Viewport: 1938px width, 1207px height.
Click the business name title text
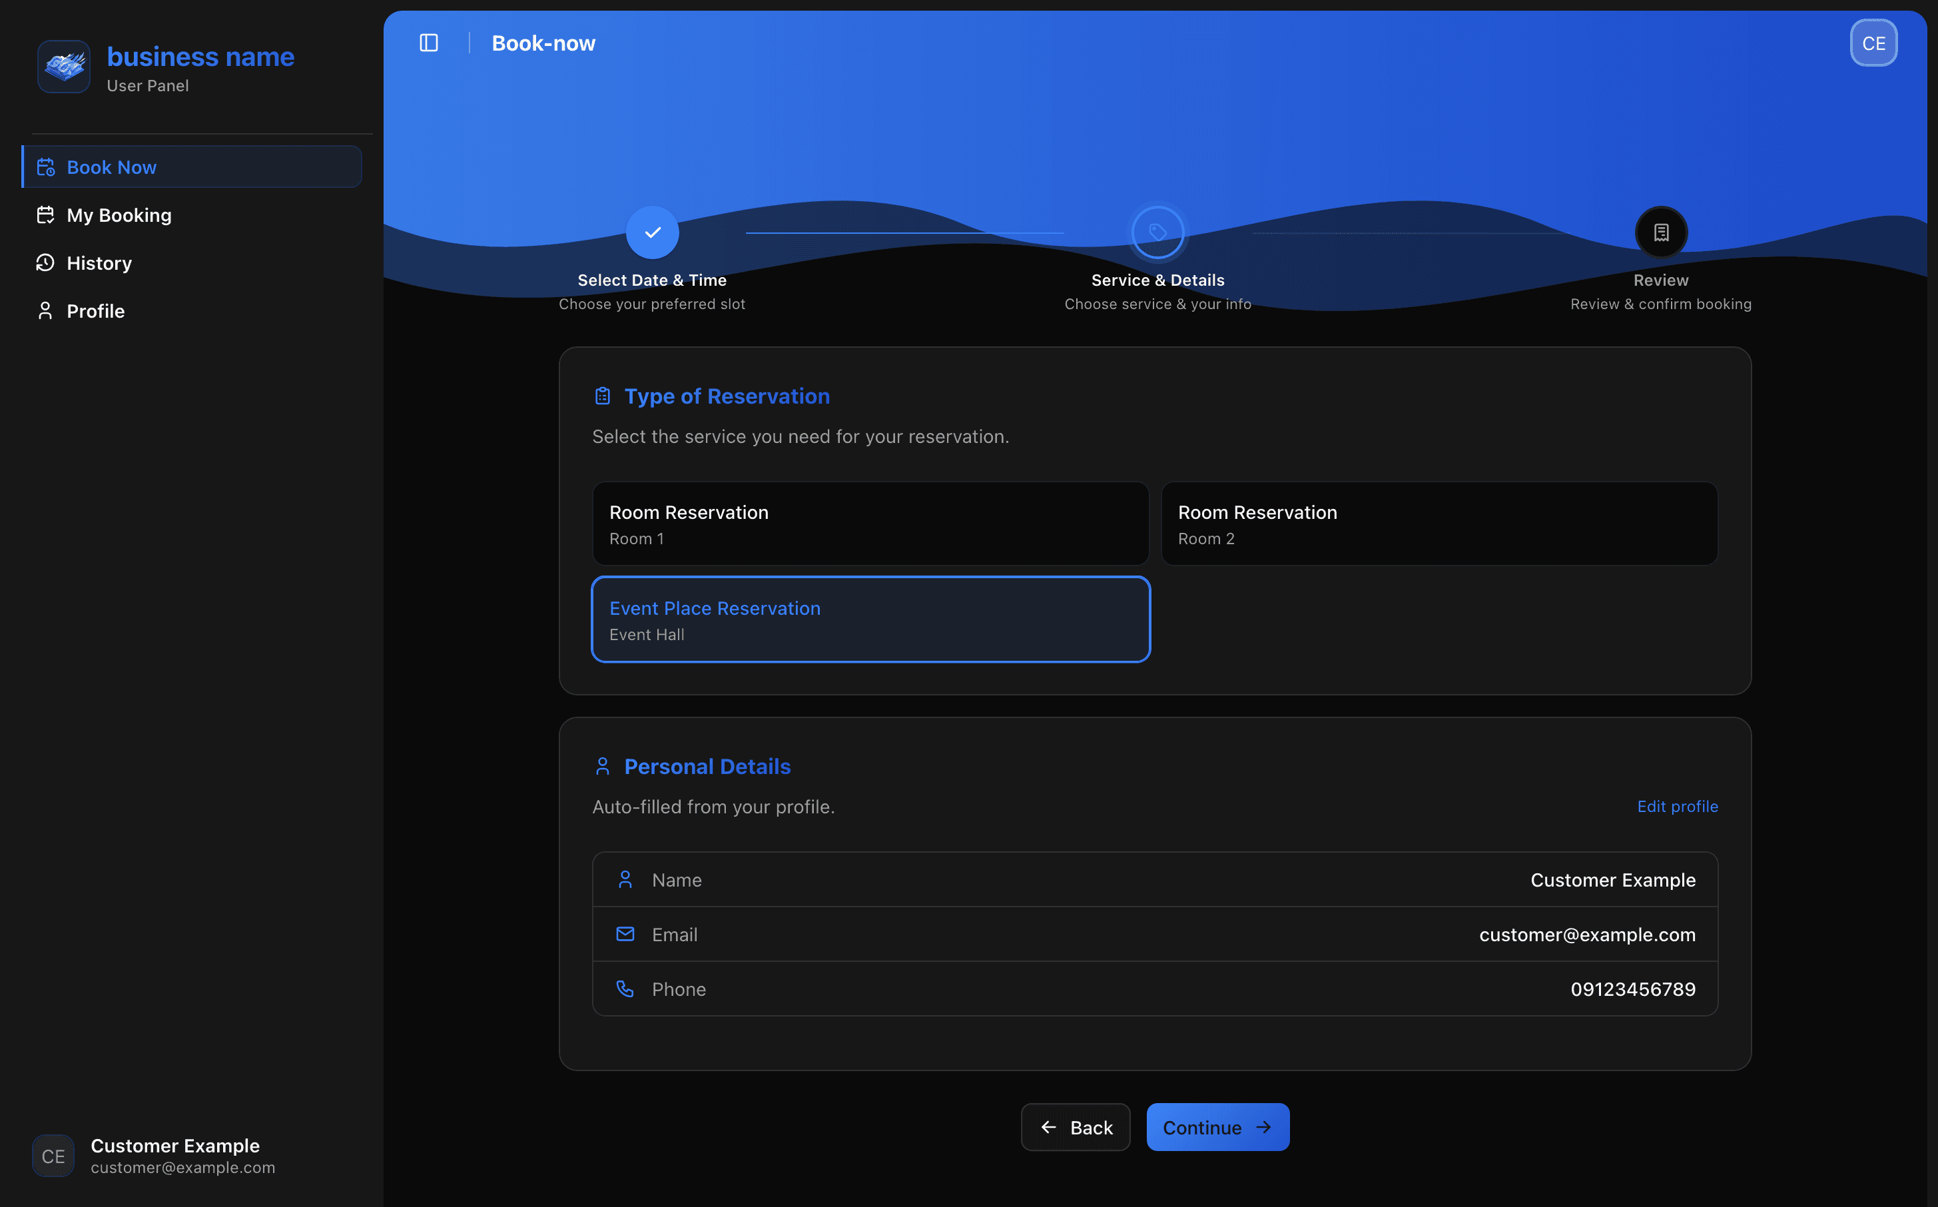(200, 57)
